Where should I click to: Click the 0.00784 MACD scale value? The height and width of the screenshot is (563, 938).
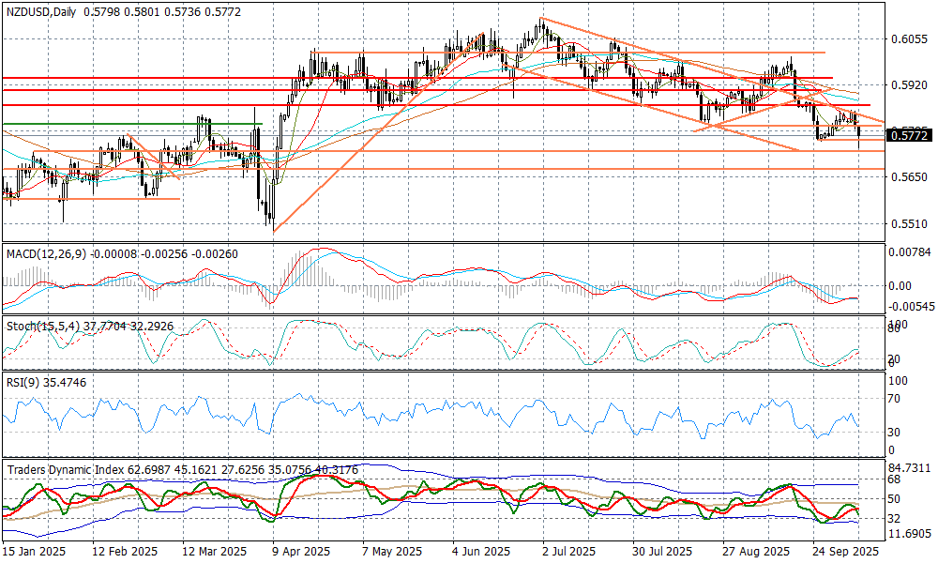pyautogui.click(x=911, y=252)
